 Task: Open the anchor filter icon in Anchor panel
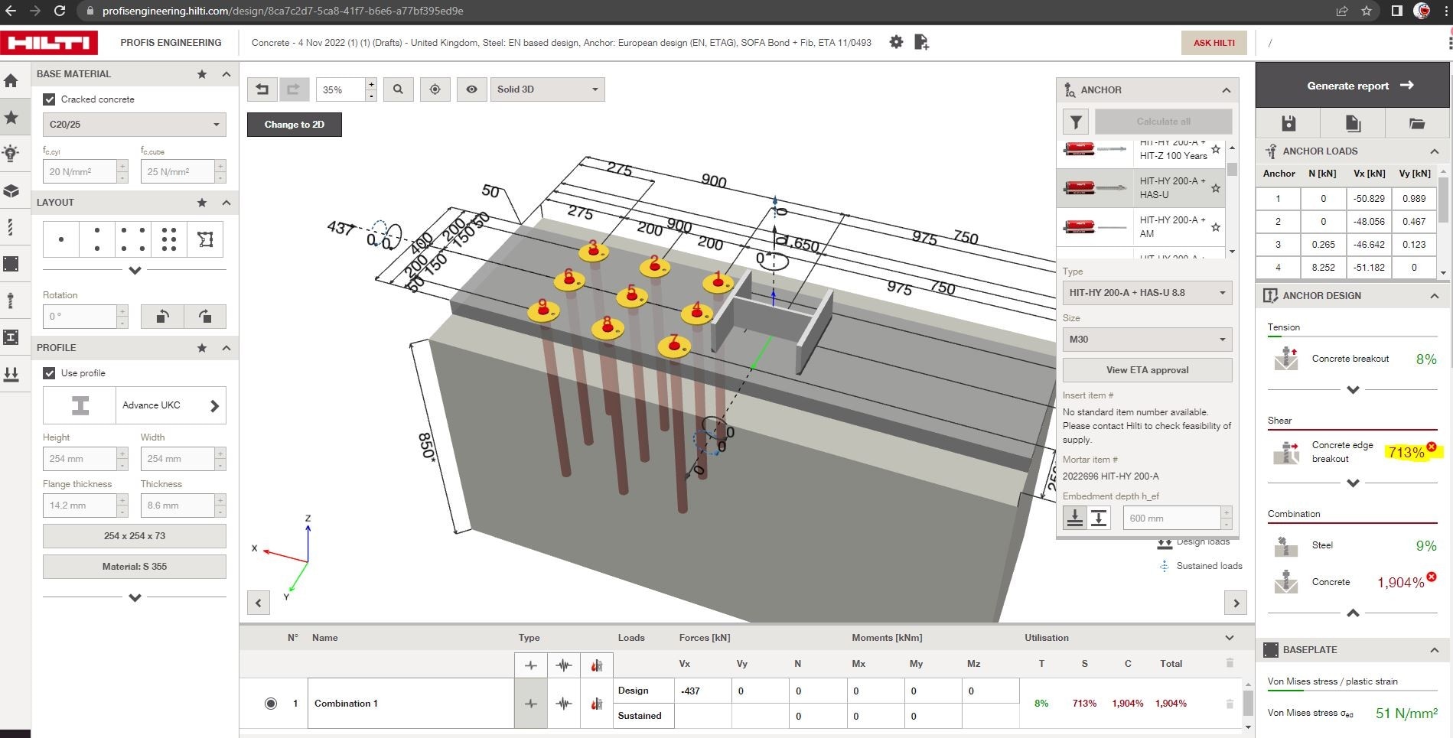1075,121
